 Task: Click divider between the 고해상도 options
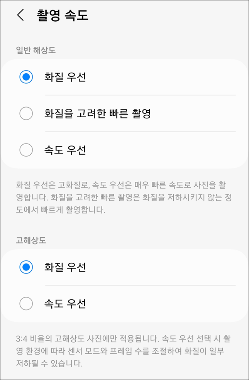point(140,285)
